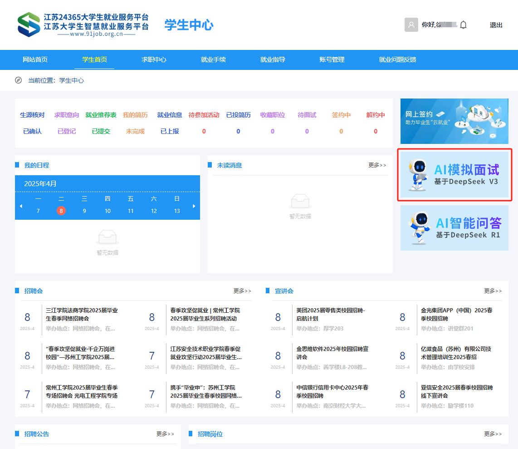This screenshot has height=449, width=518.
Task: Open the AI模拟面试 robot banner
Action: point(454,175)
